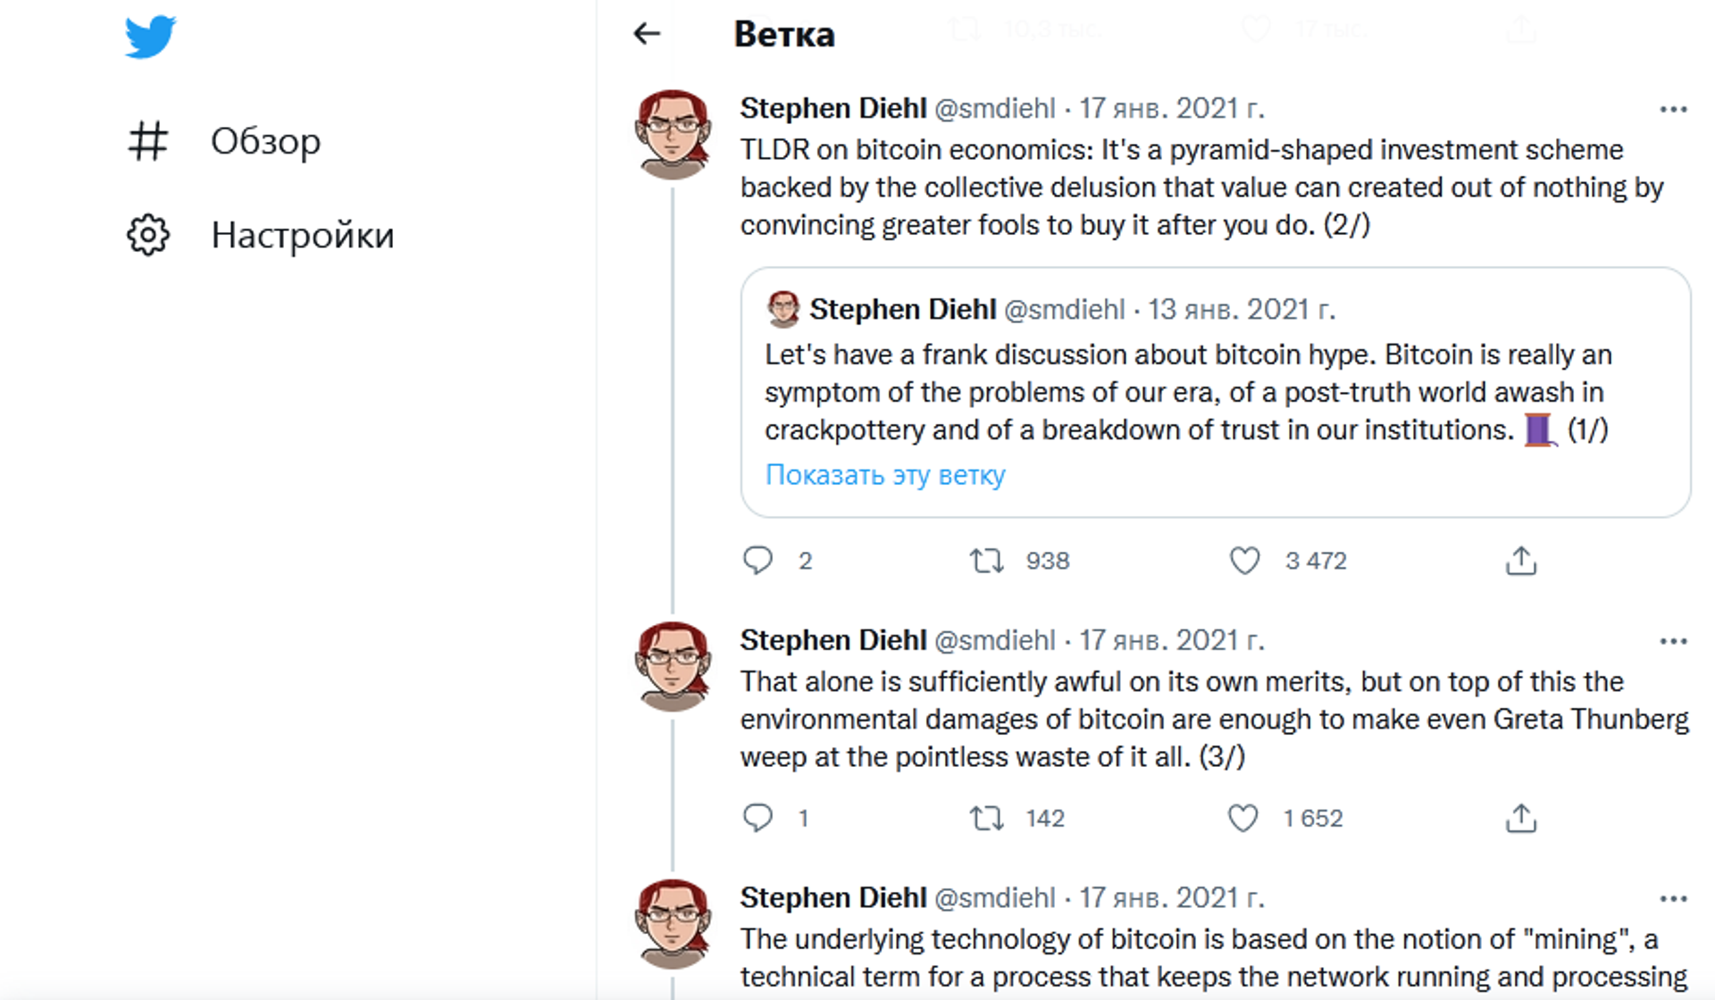Viewport: 1715px width, 1000px height.
Task: Open more options on the (3/) tweet
Action: pyautogui.click(x=1673, y=642)
